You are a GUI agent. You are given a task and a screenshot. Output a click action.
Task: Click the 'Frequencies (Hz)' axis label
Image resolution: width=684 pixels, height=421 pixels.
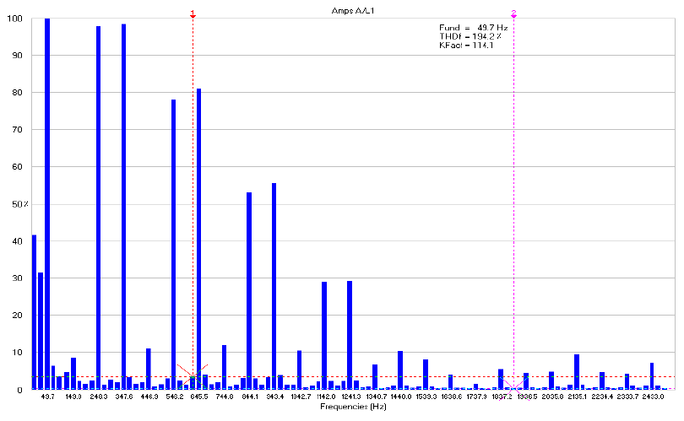(x=353, y=406)
